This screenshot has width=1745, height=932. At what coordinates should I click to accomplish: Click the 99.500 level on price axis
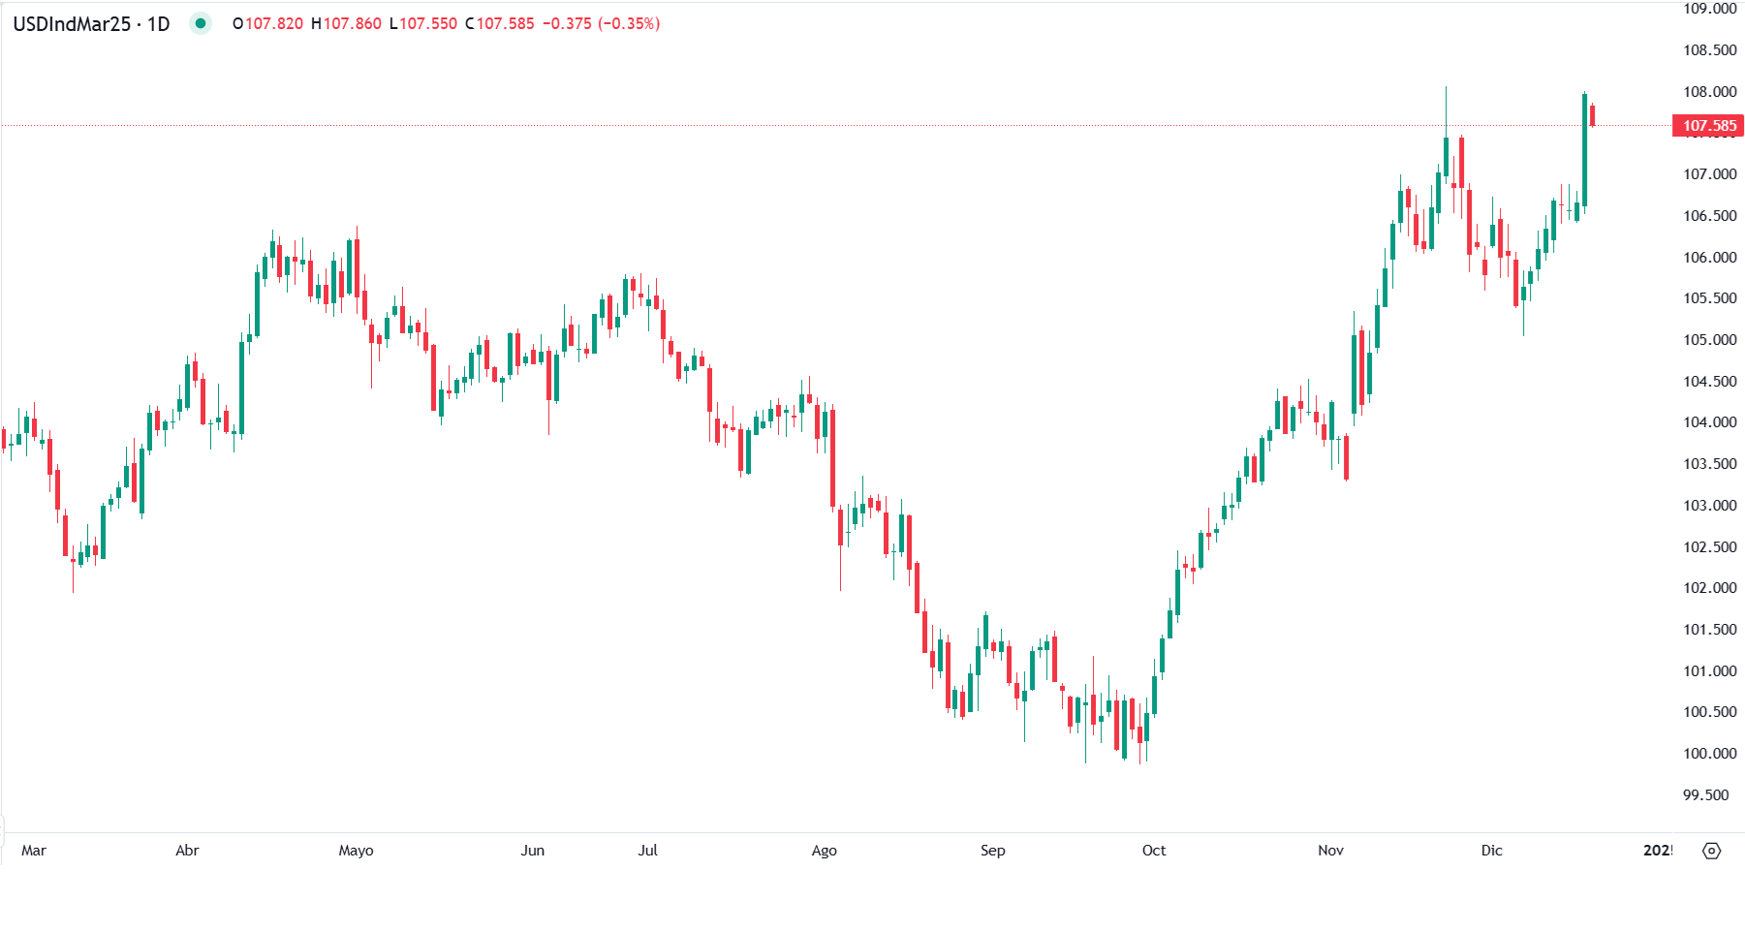pos(1707,793)
